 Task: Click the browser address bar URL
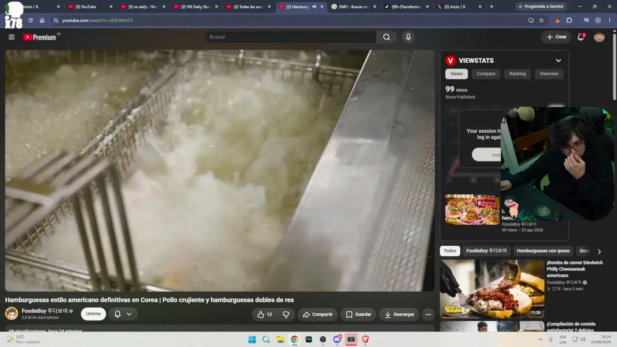click(98, 20)
